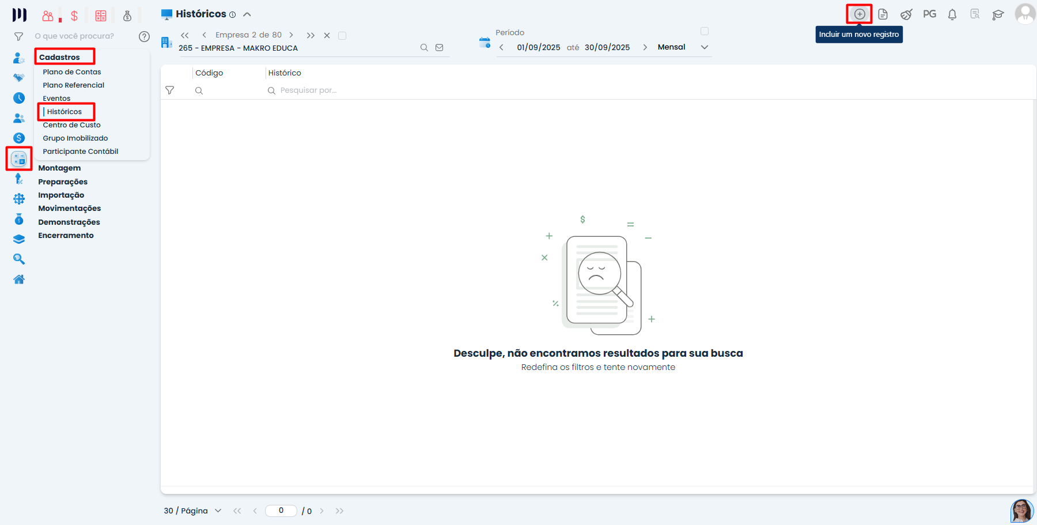This screenshot has width=1037, height=525.
Task: Clear the company selection with the X
Action: [x=327, y=36]
